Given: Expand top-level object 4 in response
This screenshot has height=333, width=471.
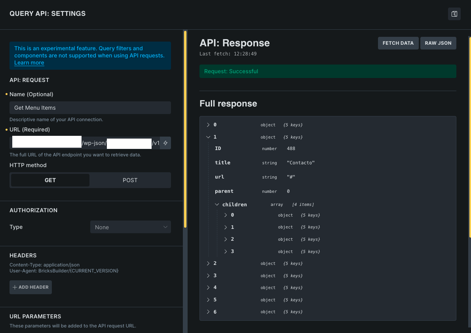Looking at the screenshot, I should click(208, 287).
